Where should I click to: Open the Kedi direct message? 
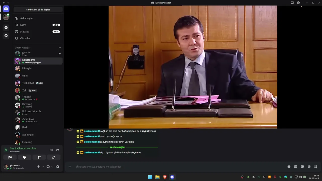tap(38, 127)
